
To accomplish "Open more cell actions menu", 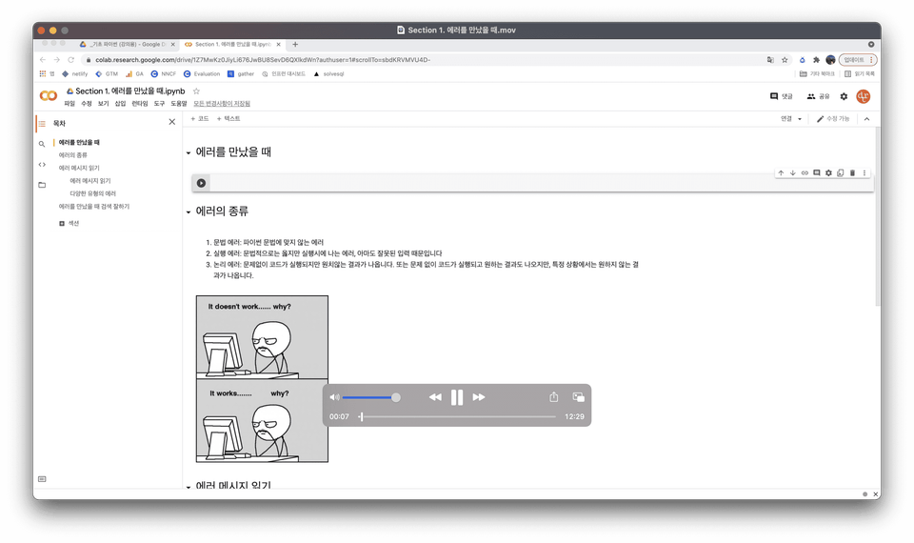I will (x=864, y=172).
